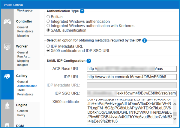Open Gallery Persistence settings
180x128 pixels.
[x=25, y=95]
